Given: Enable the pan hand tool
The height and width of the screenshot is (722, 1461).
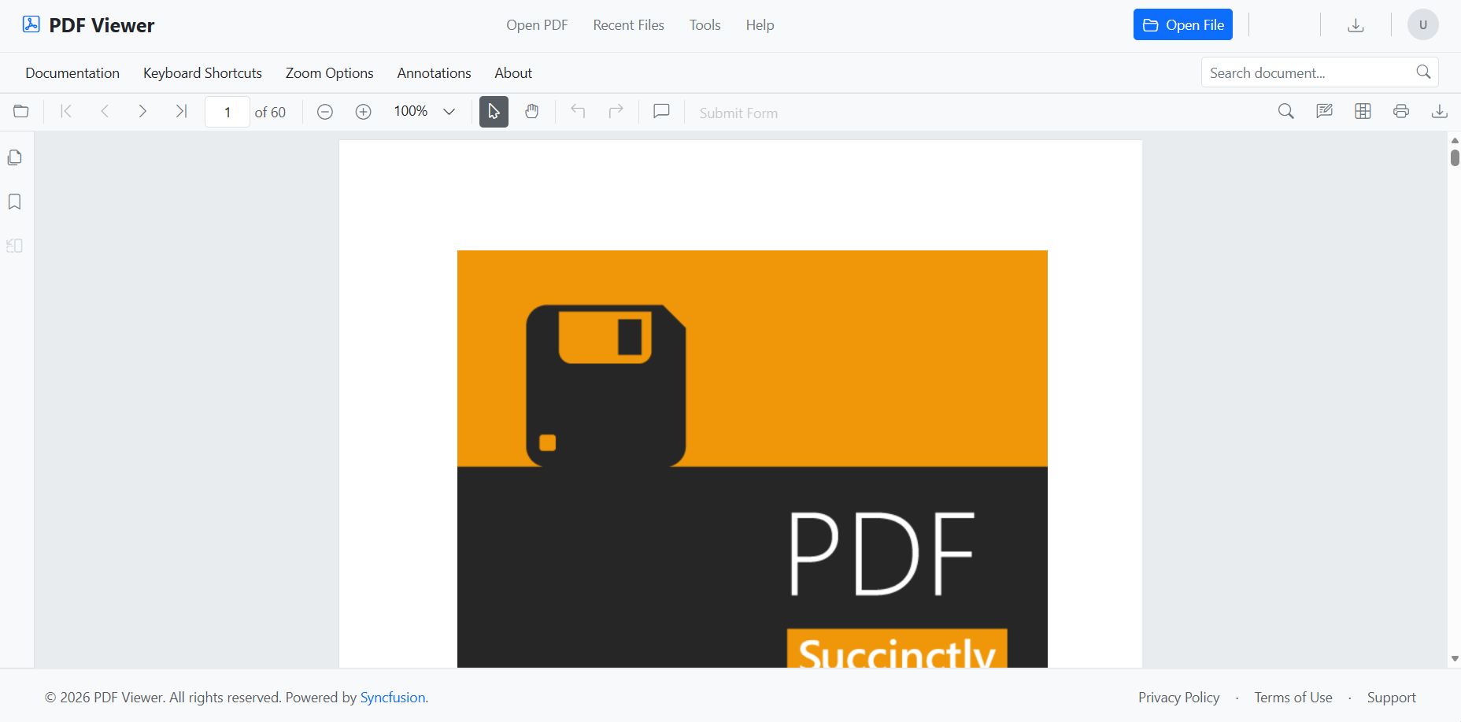Looking at the screenshot, I should [532, 112].
